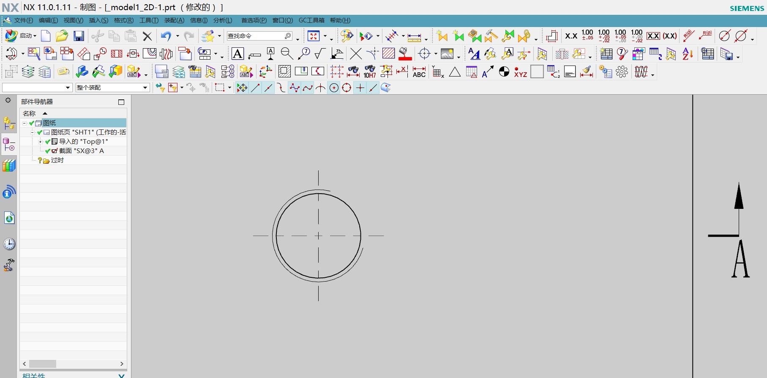Image resolution: width=767 pixels, height=378 pixels.
Task: Maximize the 部件导航器 panel
Action: click(x=121, y=102)
